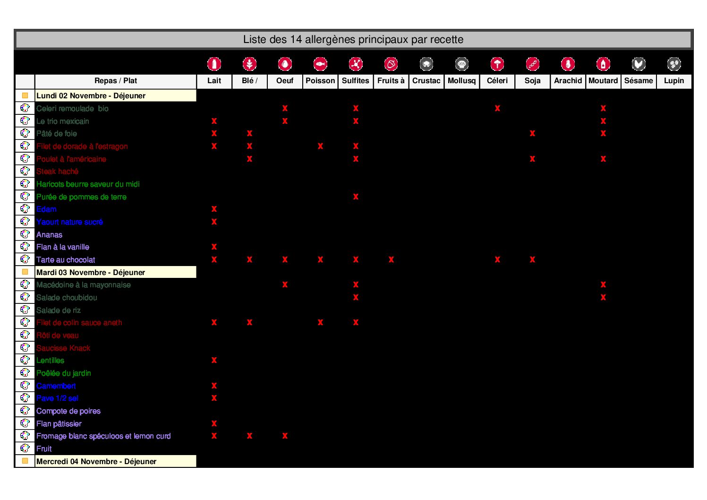This screenshot has height=500, width=707.
Task: Select the Repas / Plat column header
Action: tap(116, 81)
